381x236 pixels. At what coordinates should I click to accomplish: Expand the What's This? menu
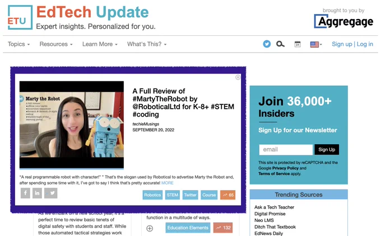(147, 44)
